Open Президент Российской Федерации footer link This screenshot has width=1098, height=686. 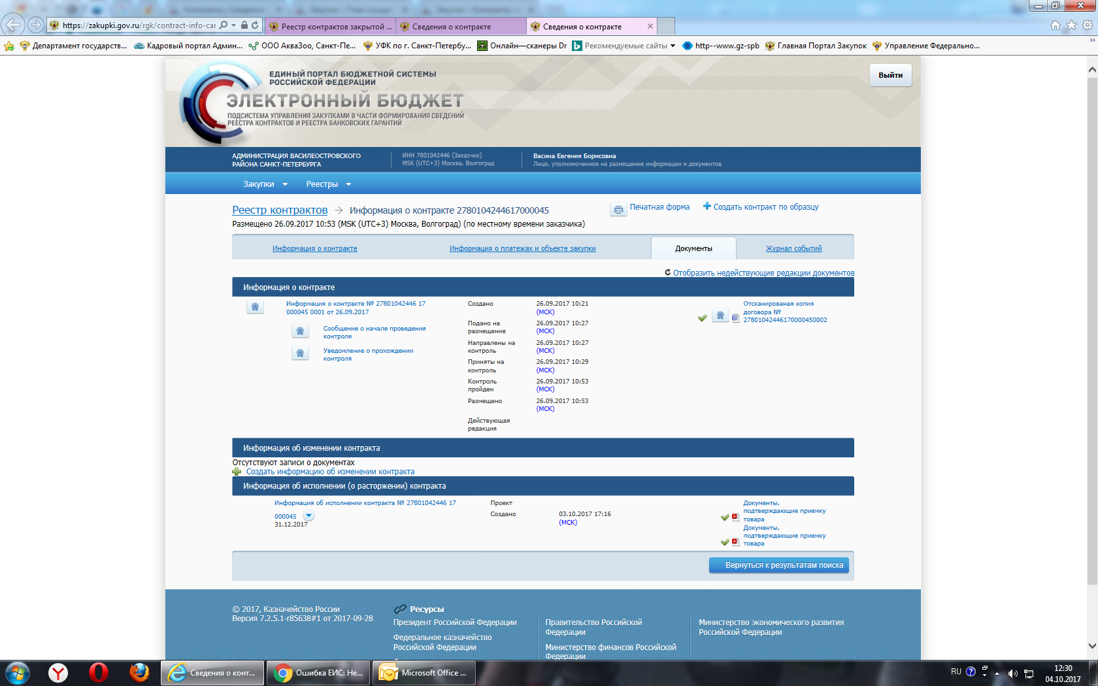click(x=455, y=623)
